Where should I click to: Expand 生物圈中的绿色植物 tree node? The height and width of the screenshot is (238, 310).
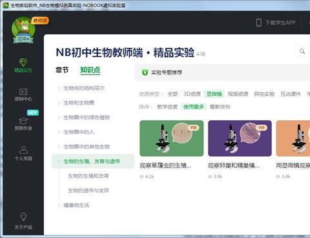pyautogui.click(x=59, y=118)
